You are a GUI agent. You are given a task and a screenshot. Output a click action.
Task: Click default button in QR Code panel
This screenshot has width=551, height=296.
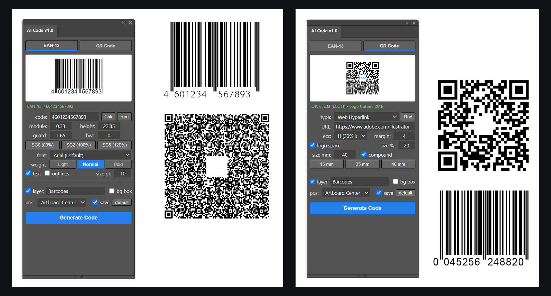405,193
